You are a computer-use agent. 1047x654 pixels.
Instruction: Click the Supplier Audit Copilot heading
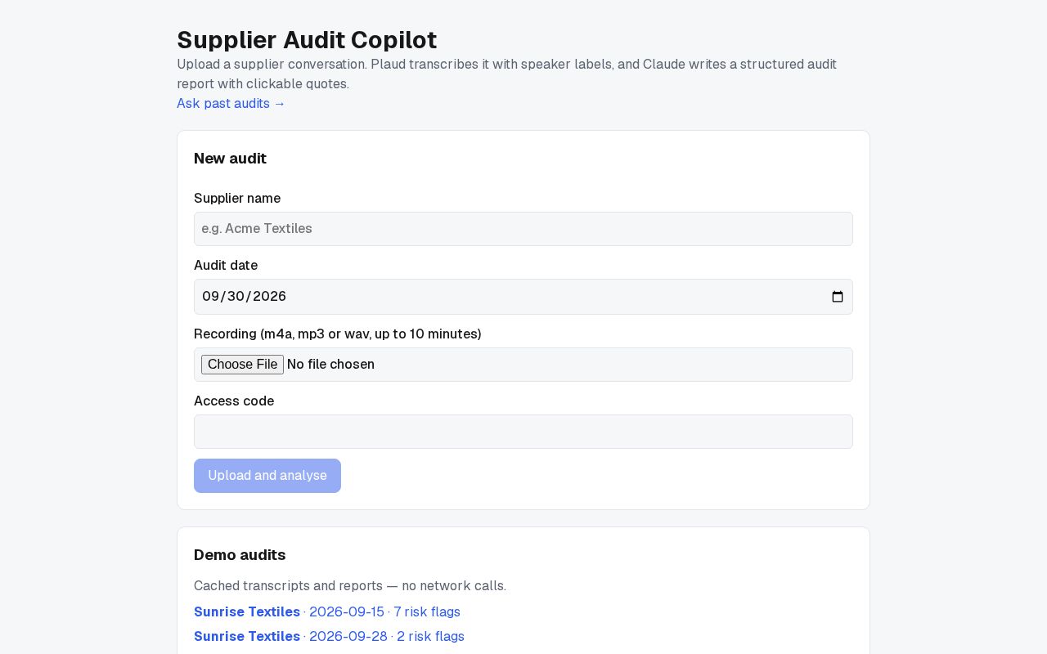coord(307,40)
